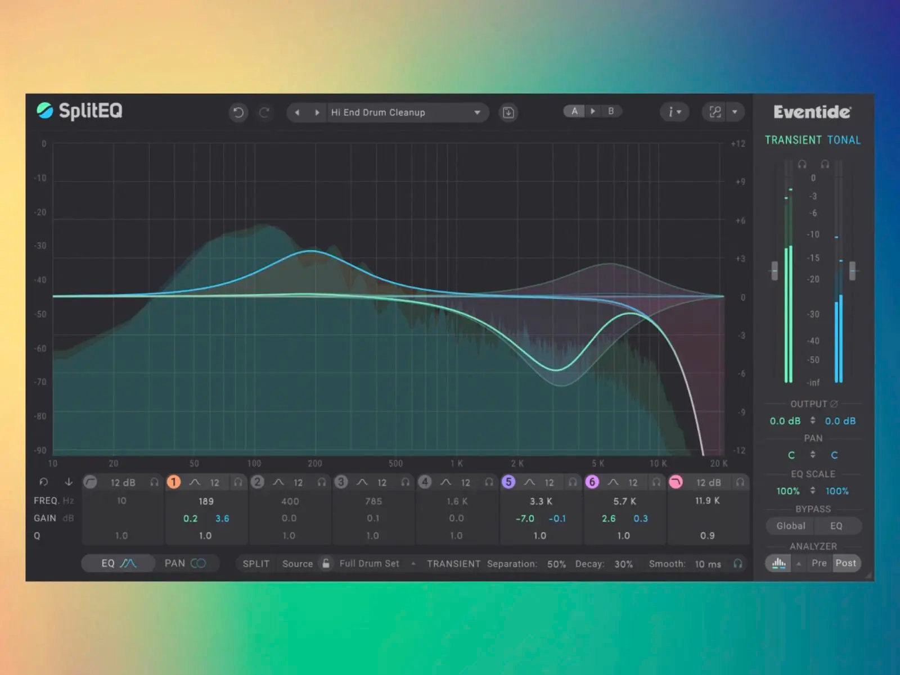Solo band 6 with headphone
This screenshot has width=900, height=675.
(656, 482)
